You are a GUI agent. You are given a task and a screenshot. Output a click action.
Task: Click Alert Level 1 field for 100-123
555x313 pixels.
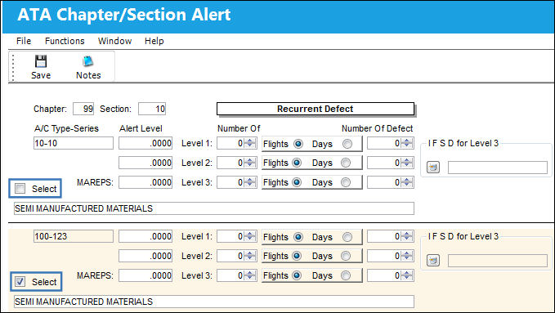coord(145,236)
